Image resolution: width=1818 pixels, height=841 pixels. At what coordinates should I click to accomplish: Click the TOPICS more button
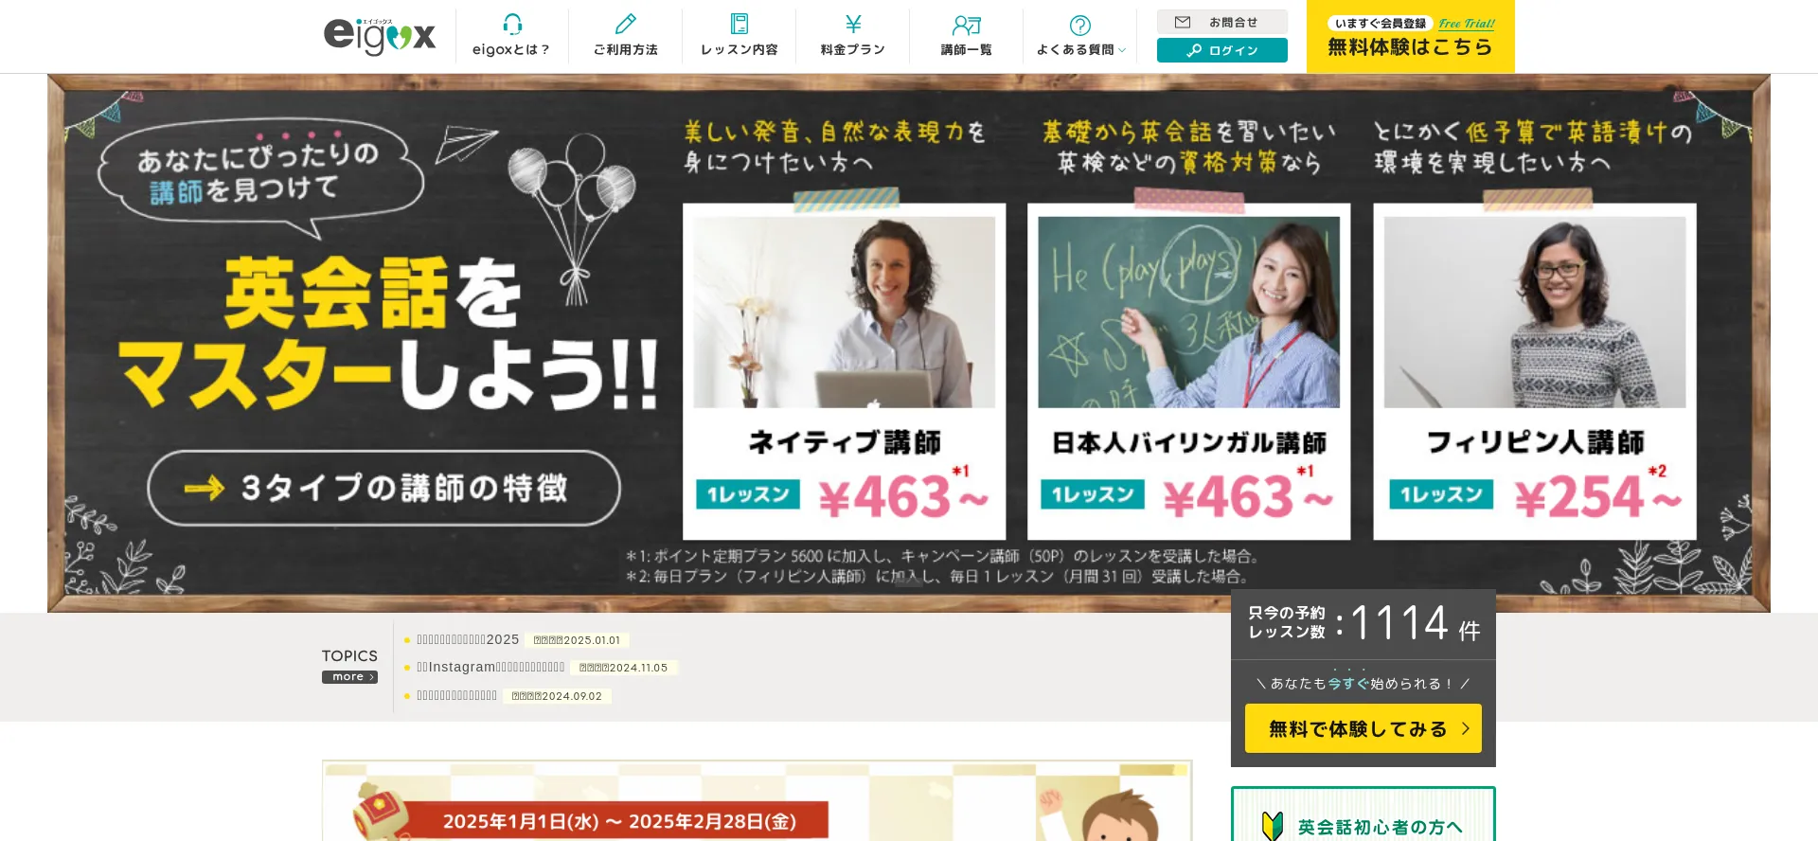[x=349, y=677]
